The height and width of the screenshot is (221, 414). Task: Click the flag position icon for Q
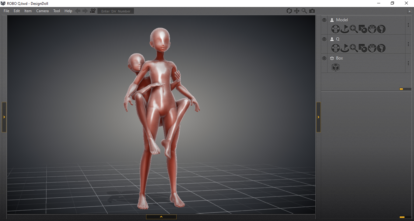click(x=345, y=48)
